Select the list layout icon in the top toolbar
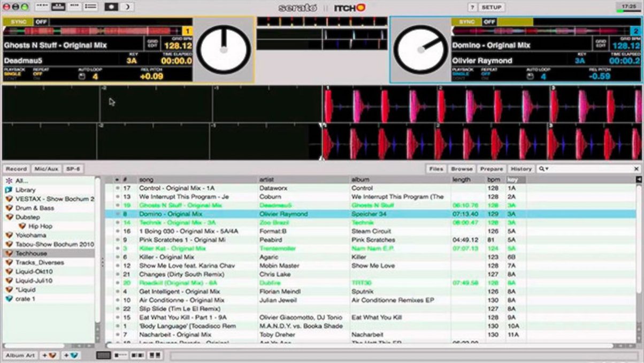 point(91,7)
